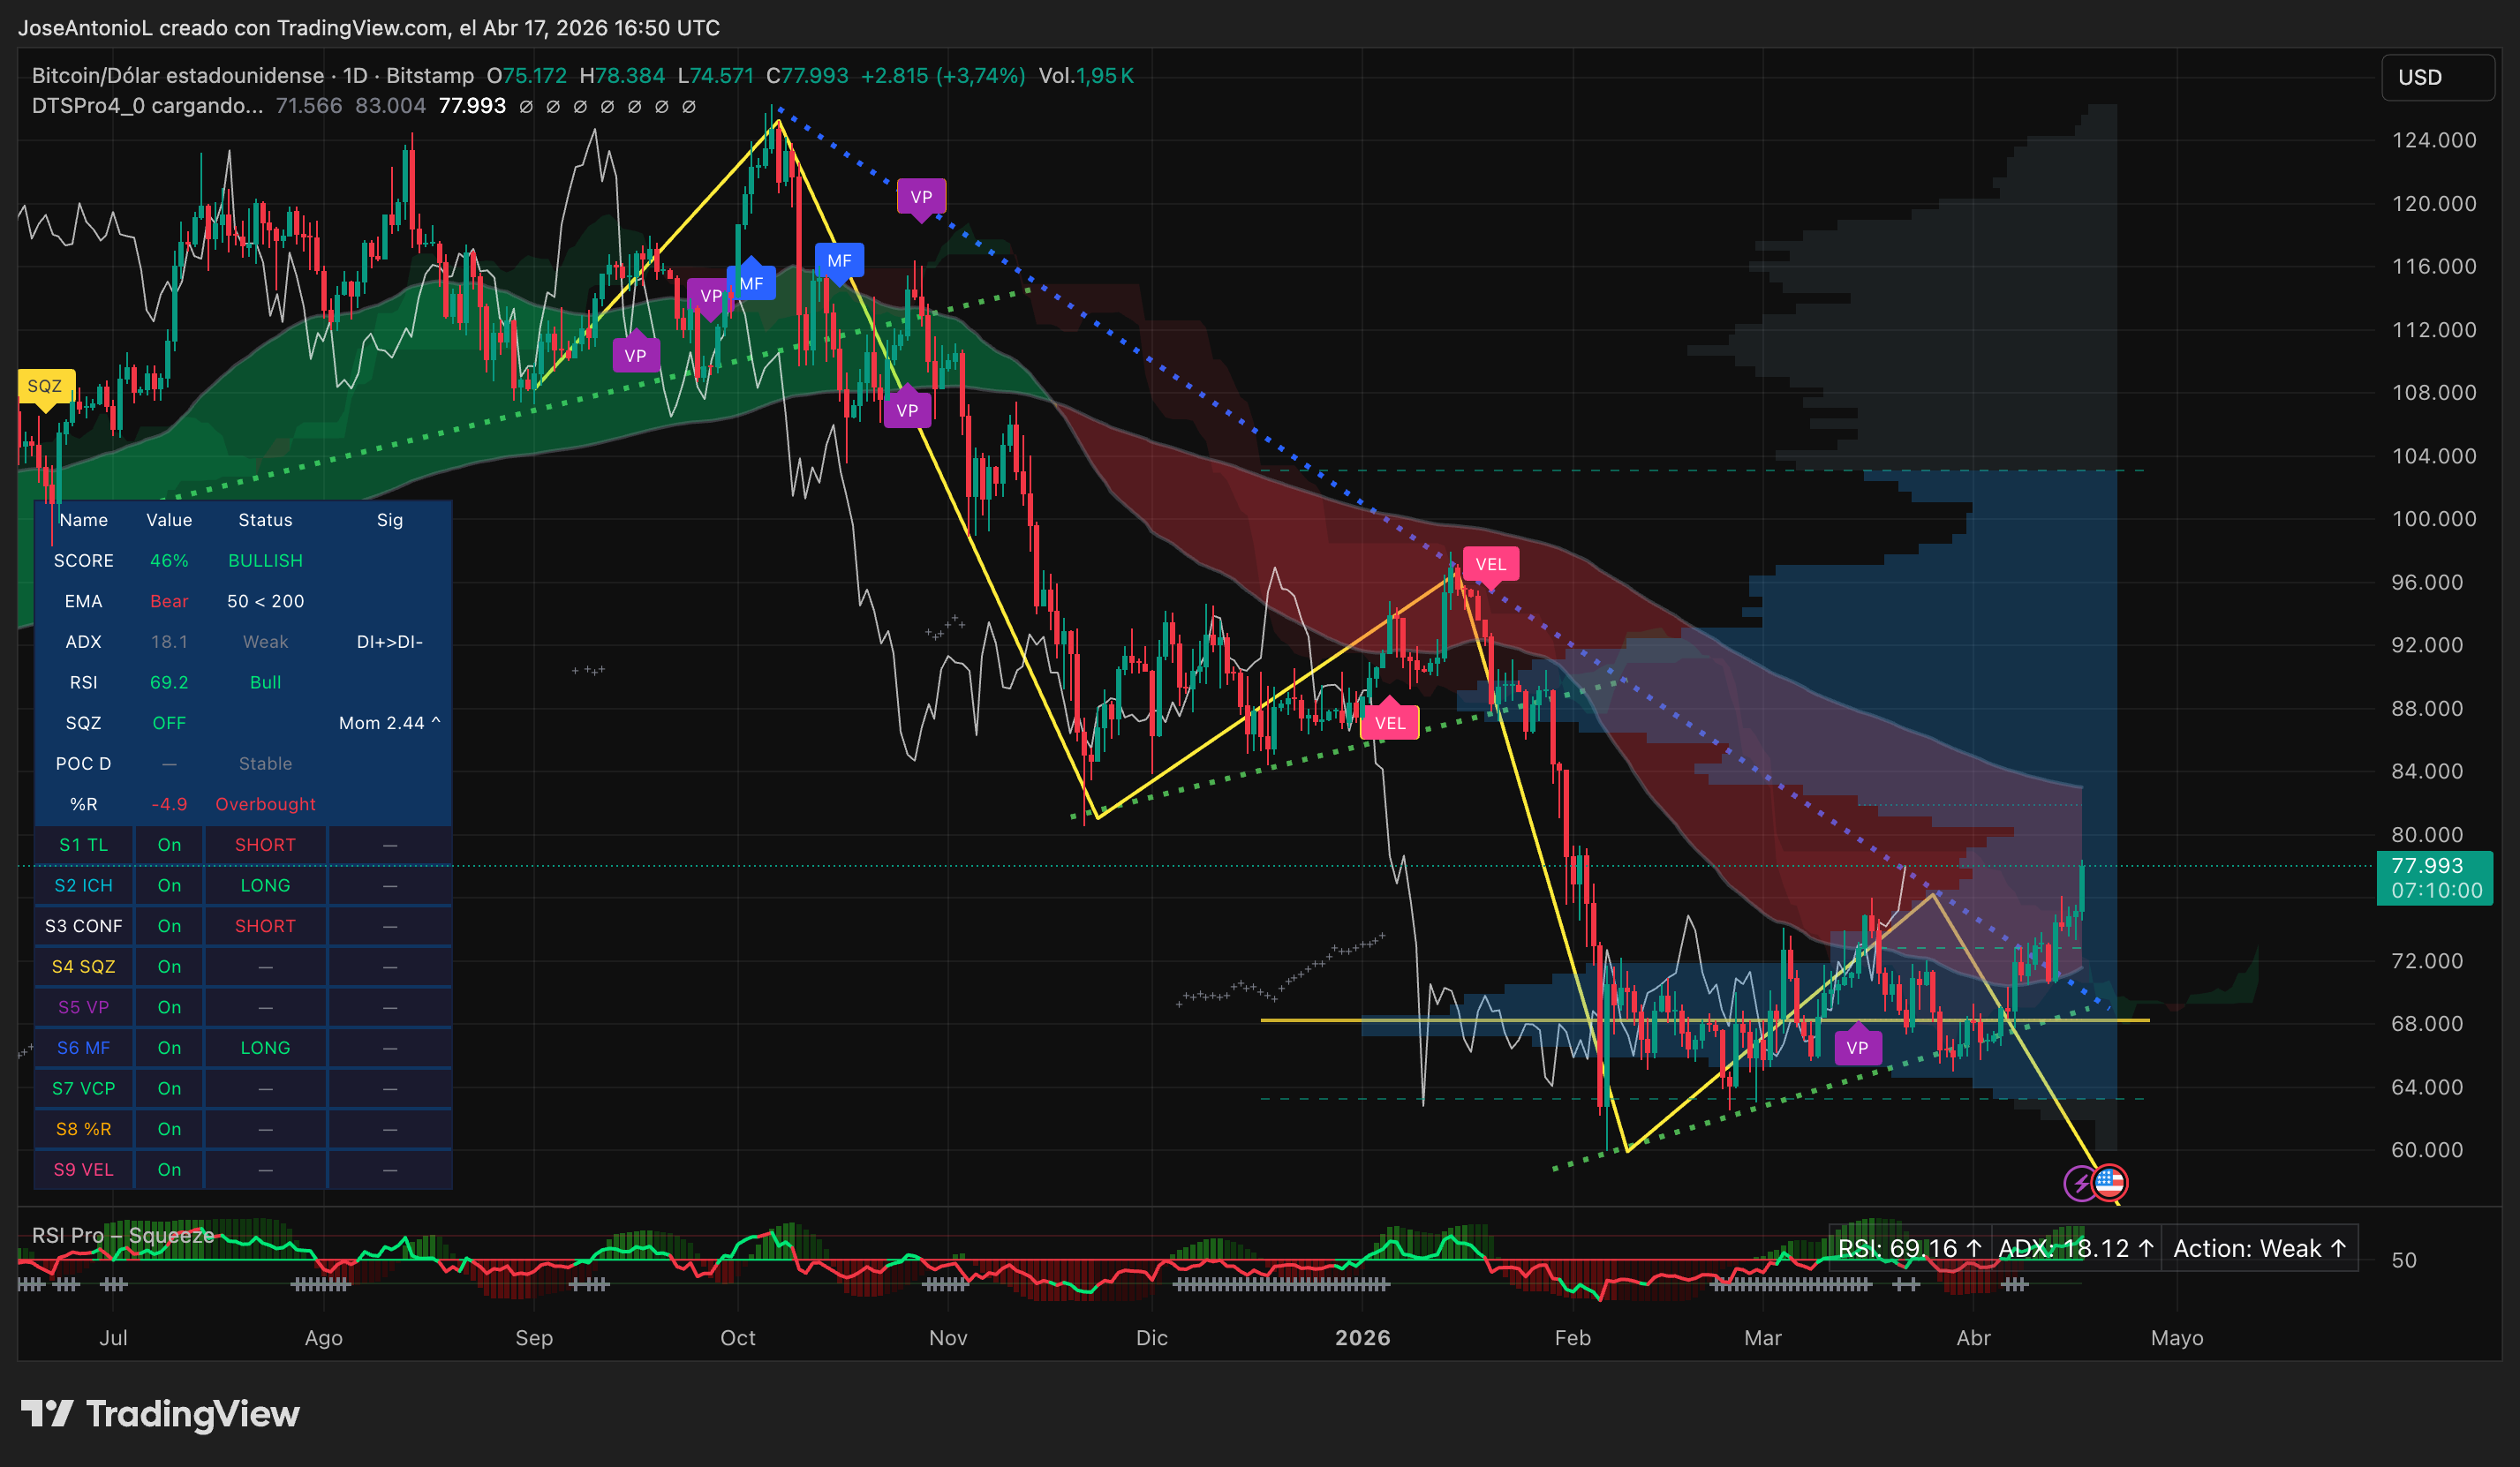Toggle the S9 VEL On cell

pos(169,1170)
